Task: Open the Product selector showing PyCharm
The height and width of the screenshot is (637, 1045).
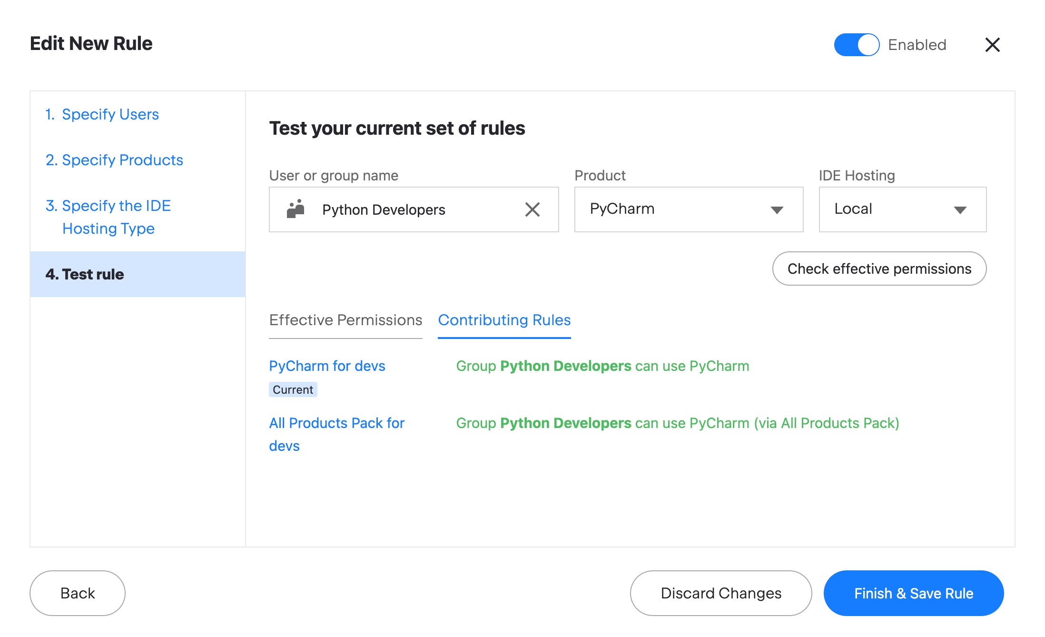Action: pyautogui.click(x=688, y=209)
